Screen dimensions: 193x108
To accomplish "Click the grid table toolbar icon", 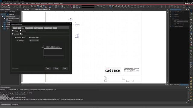I will pyautogui.click(x=74, y=7).
